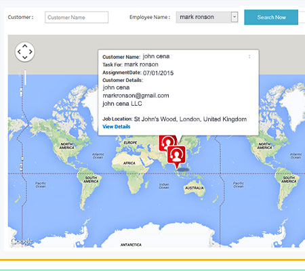
Task: Pan the map up with the top arrow
Action: 25,46
